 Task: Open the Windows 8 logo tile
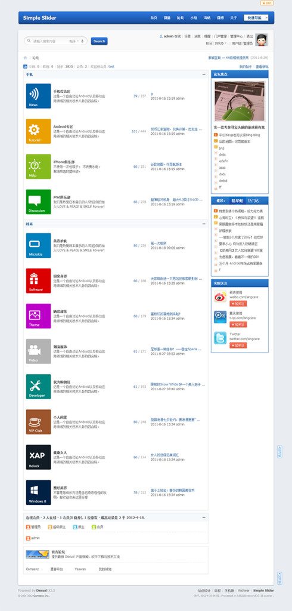pyautogui.click(x=38, y=492)
